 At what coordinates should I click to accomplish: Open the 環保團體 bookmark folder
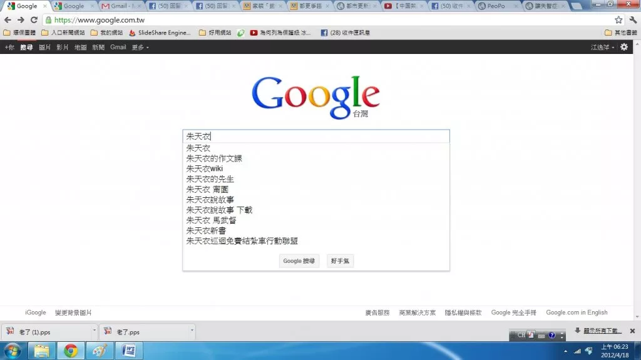click(19, 33)
